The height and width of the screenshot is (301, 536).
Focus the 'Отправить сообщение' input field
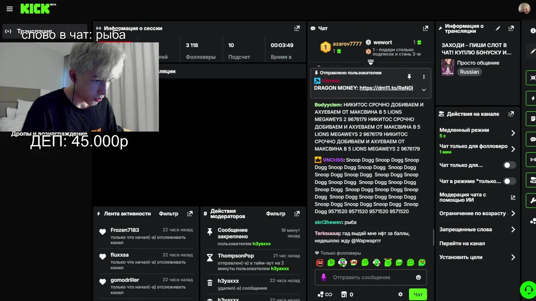(371, 277)
